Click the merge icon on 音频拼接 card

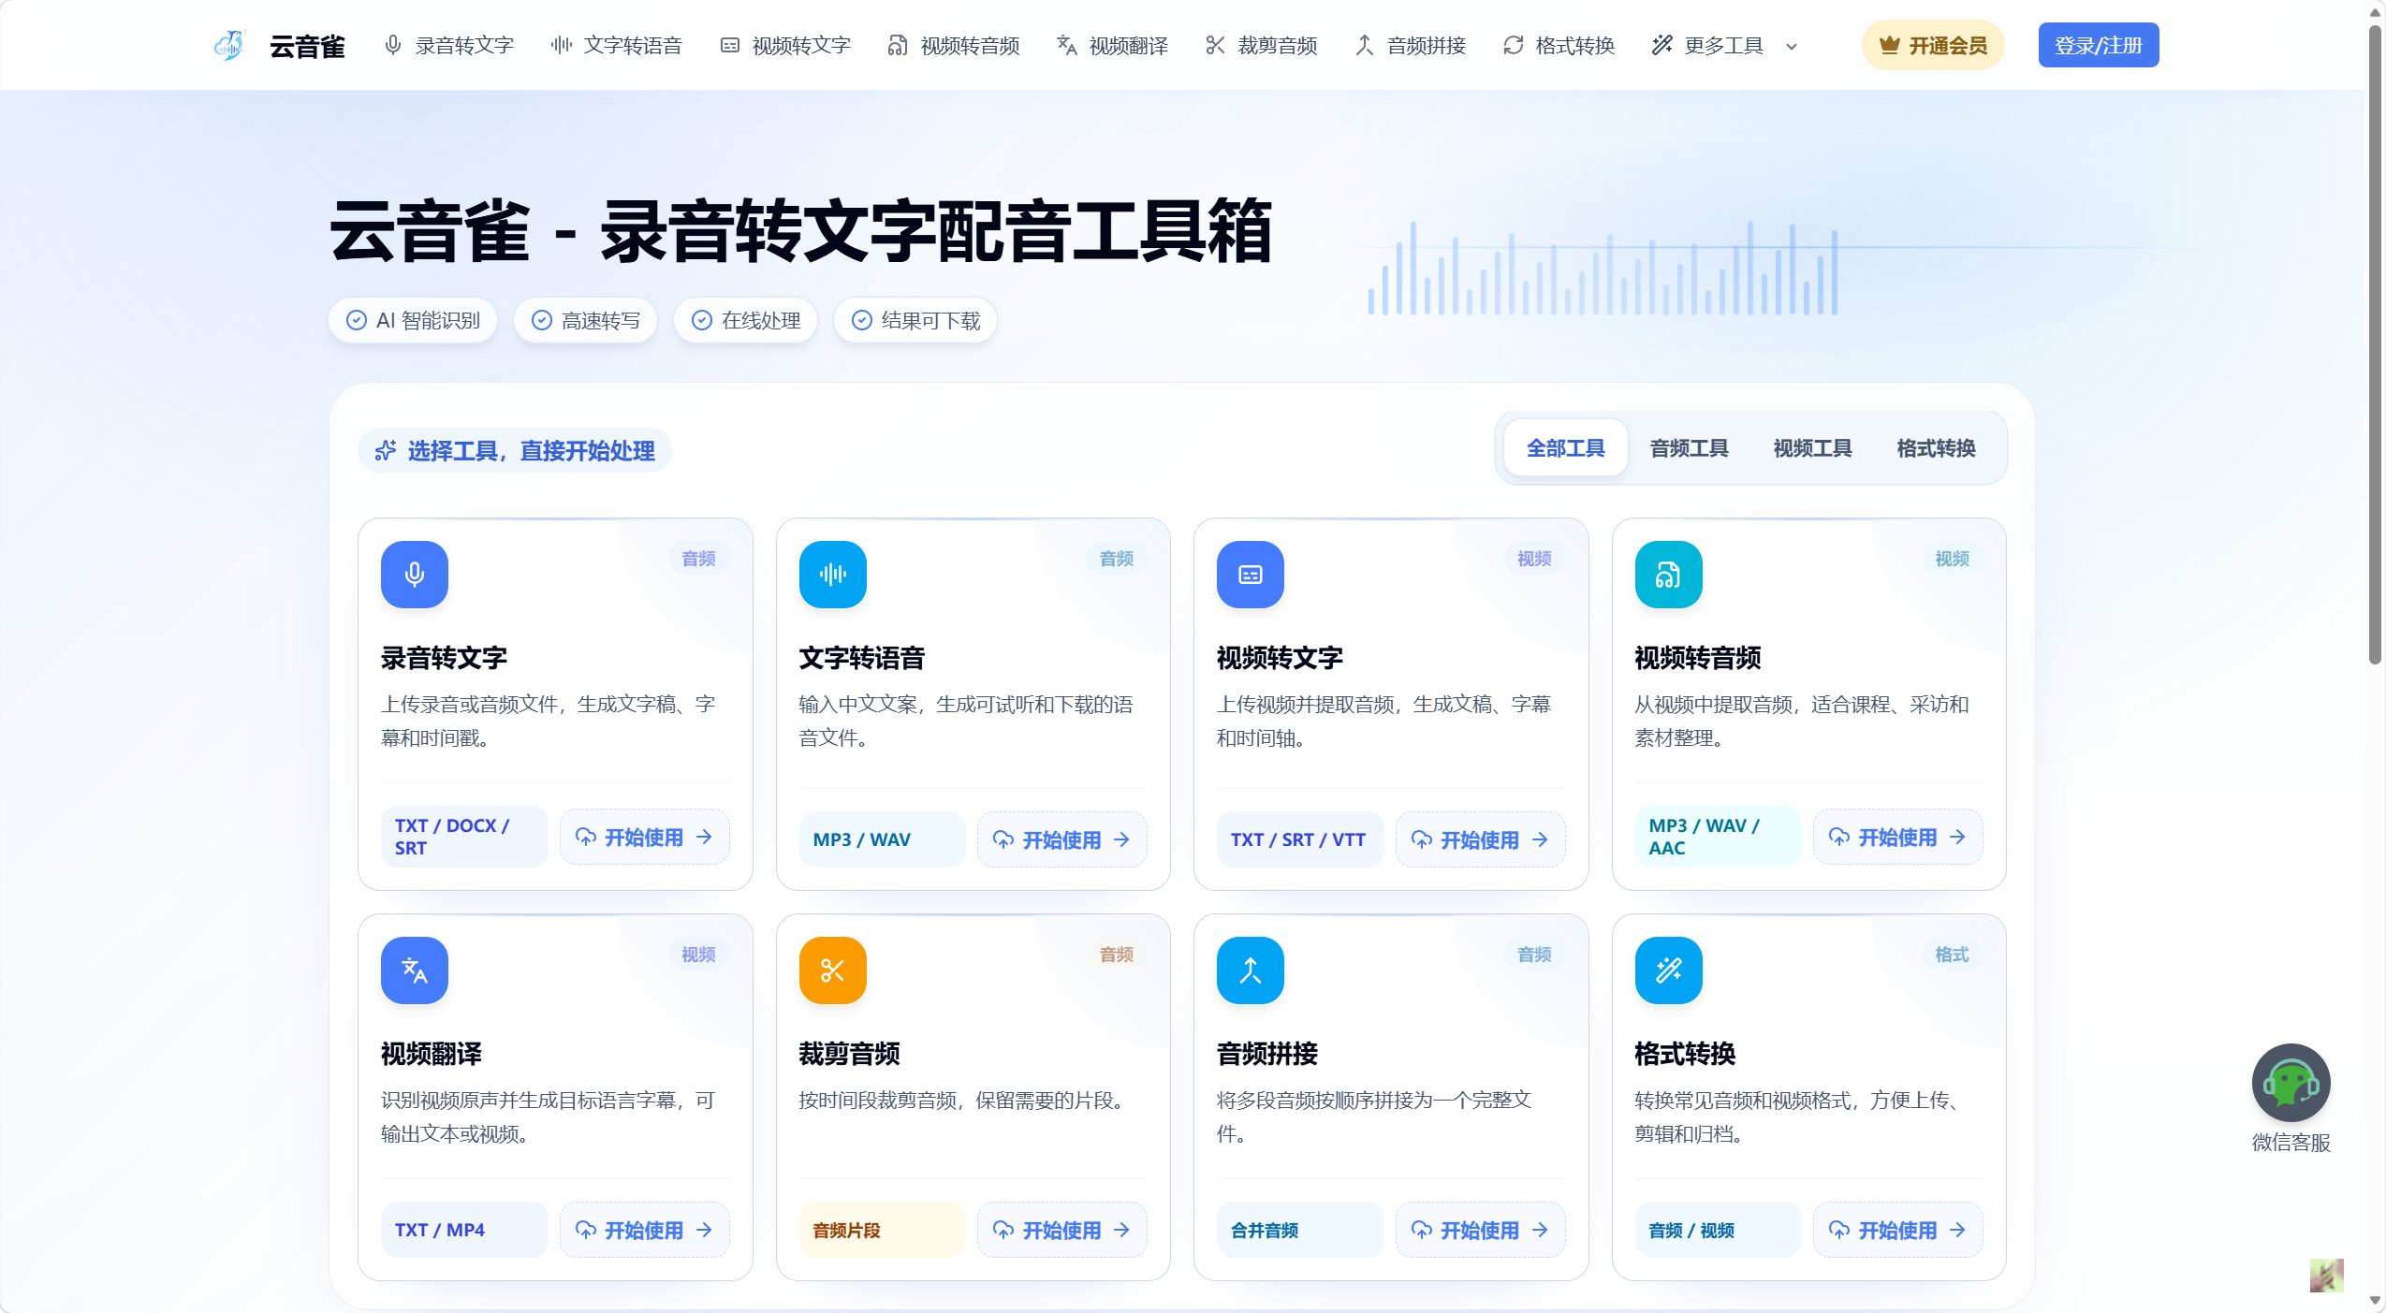point(1251,970)
